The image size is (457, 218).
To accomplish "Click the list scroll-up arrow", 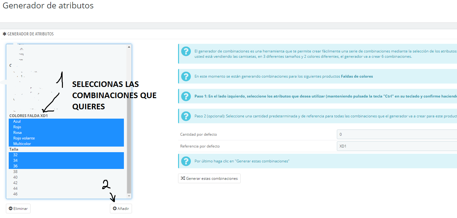I will [129, 47].
